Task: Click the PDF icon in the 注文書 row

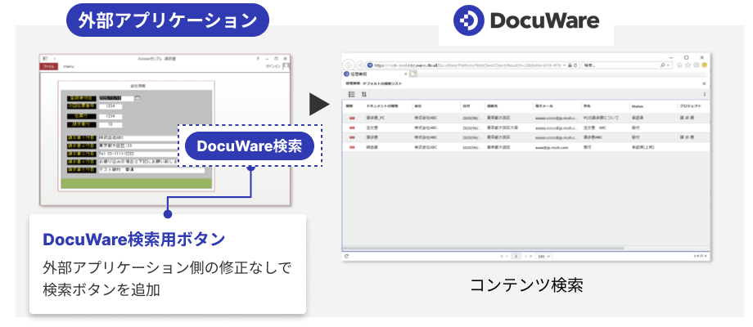Action: click(352, 128)
